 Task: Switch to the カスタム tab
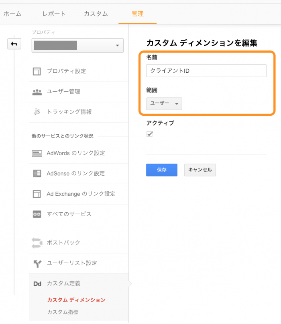[x=96, y=14]
